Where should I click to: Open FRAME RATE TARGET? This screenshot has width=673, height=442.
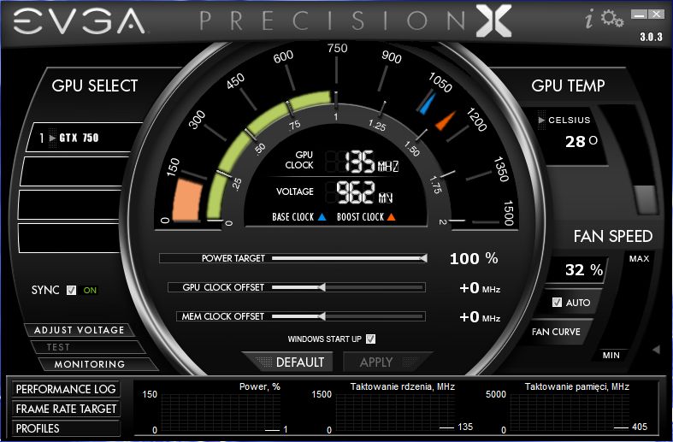[x=66, y=409]
